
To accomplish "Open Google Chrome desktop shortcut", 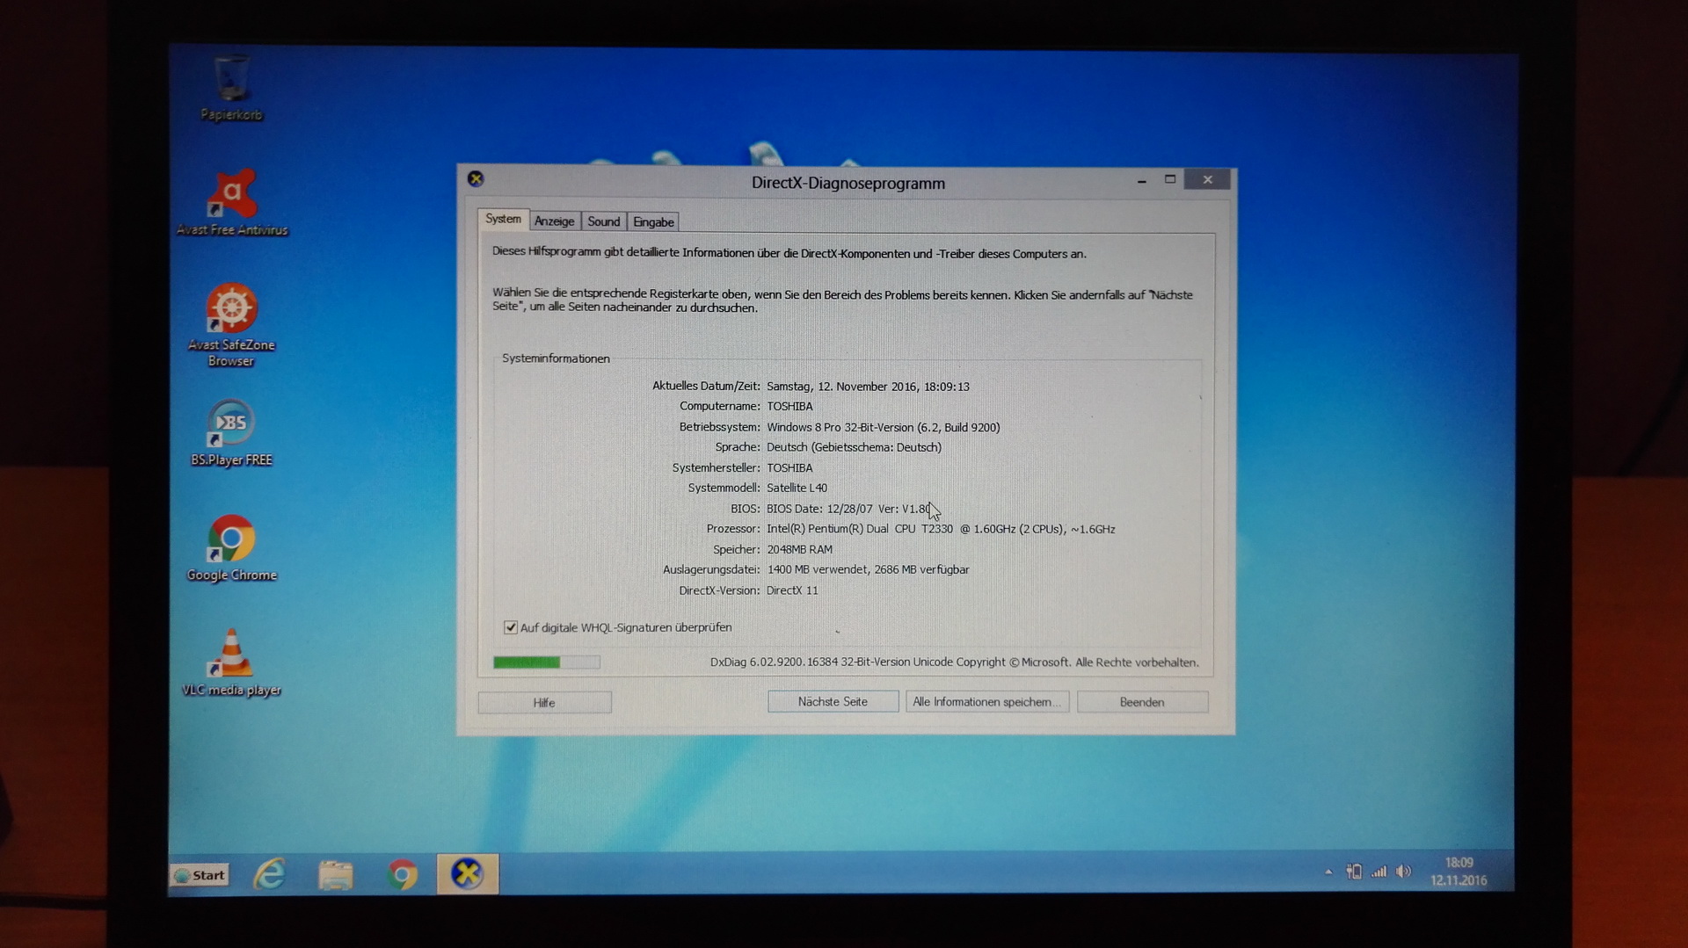I will 231,540.
